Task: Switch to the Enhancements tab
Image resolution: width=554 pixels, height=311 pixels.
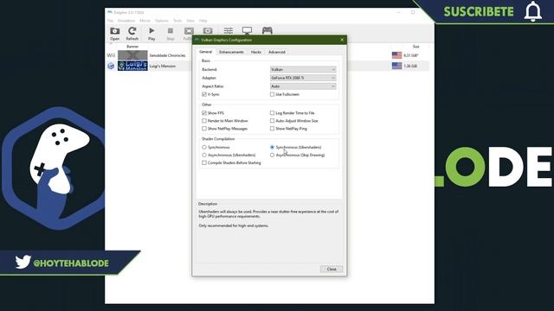Action: coord(231,52)
